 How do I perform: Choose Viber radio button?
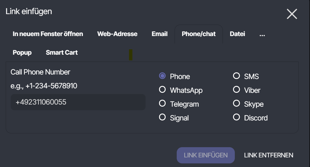pyautogui.click(x=236, y=90)
